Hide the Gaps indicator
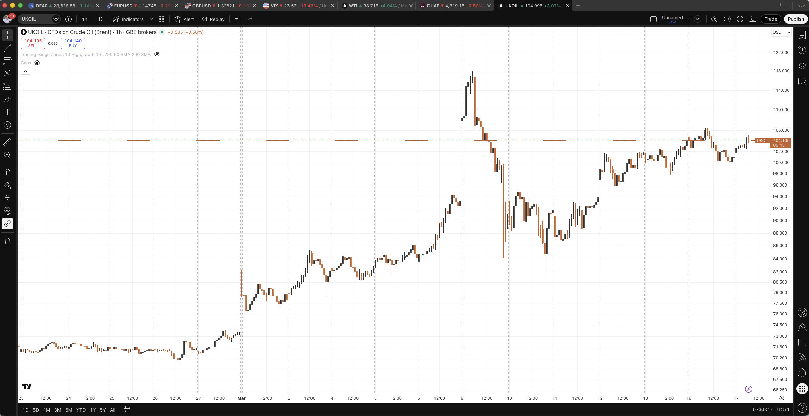Viewport: 809px width, 416px height. (x=37, y=63)
